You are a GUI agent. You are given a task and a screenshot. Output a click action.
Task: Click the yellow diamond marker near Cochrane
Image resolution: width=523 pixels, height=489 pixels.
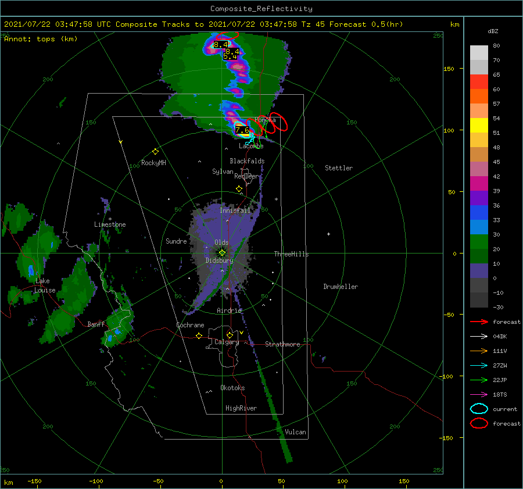pyautogui.click(x=199, y=335)
